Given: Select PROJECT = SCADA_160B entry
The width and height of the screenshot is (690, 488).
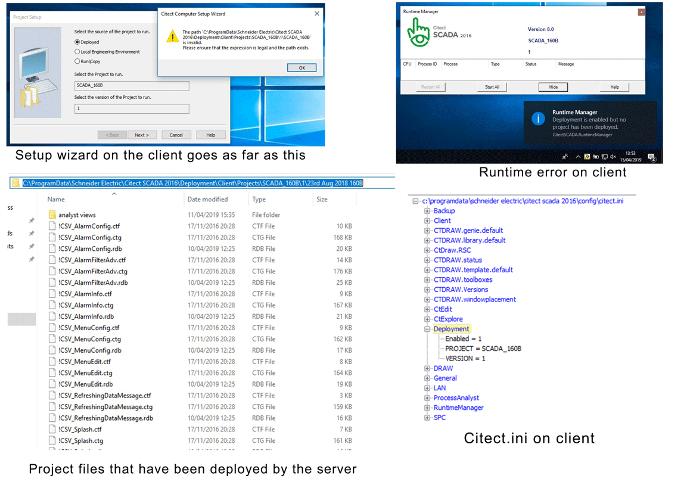Looking at the screenshot, I should coord(483,349).
